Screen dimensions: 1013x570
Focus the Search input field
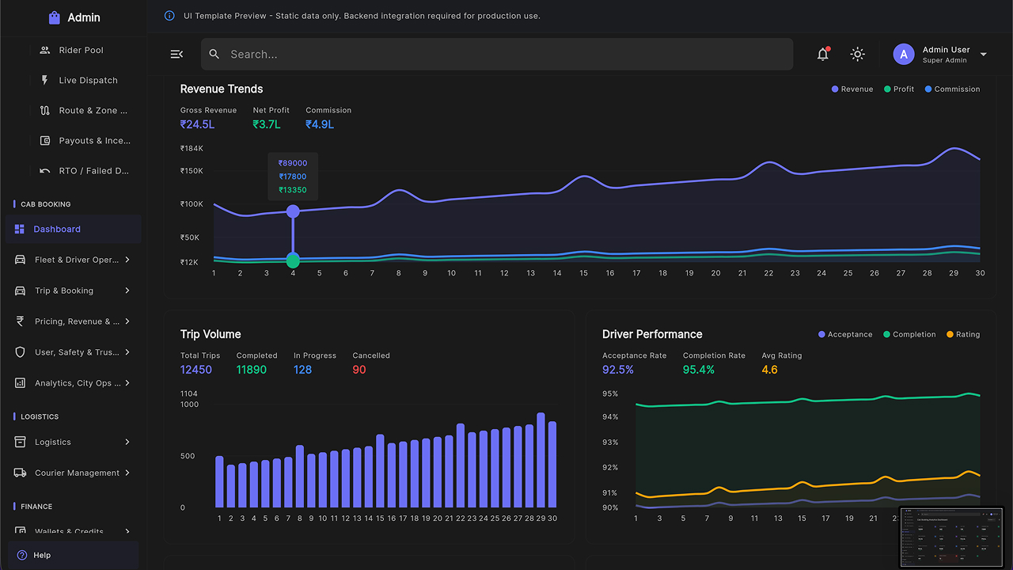pos(497,54)
